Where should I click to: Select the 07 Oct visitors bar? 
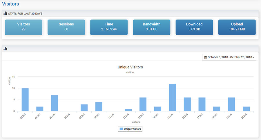point(55,103)
